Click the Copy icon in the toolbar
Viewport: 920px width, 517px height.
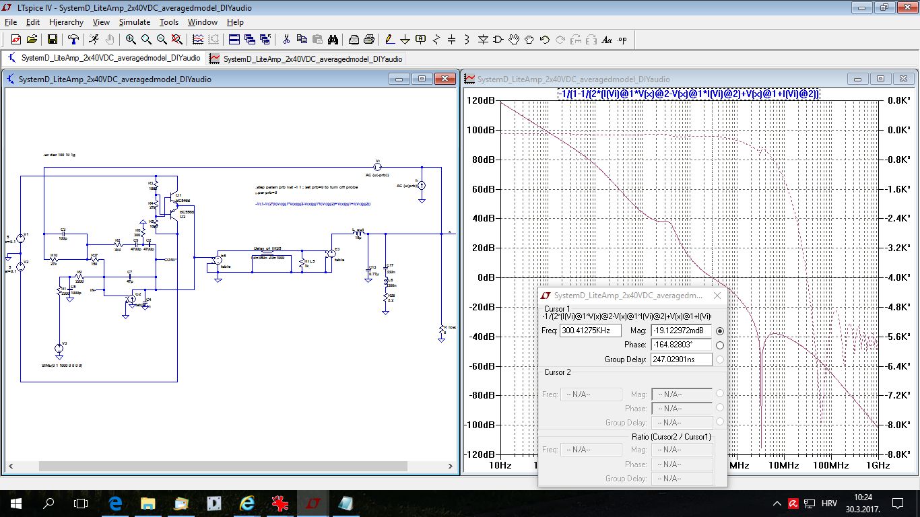coord(302,40)
